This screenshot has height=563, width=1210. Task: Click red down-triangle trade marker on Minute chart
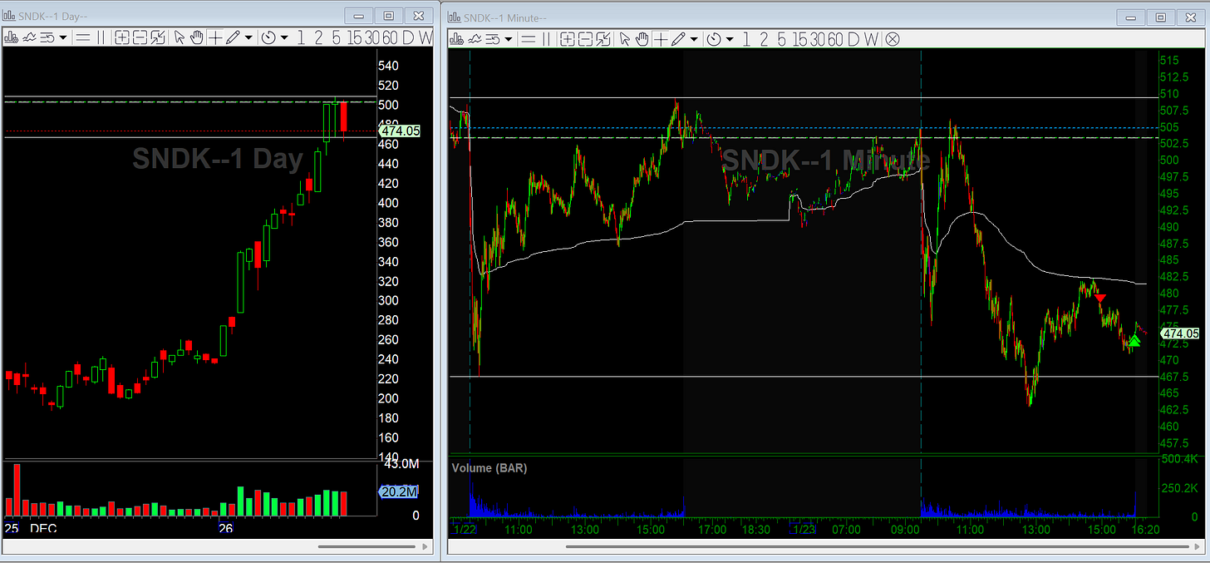point(1099,298)
